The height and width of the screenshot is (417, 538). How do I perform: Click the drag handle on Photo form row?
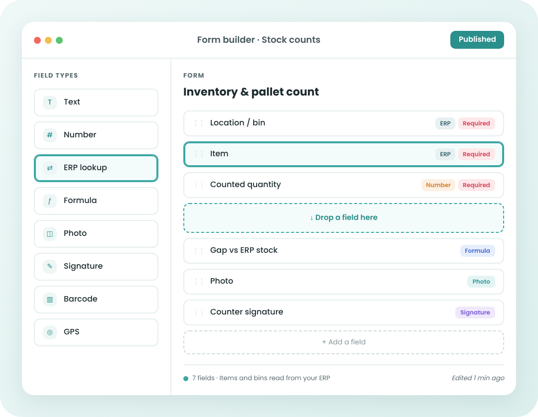coord(199,281)
